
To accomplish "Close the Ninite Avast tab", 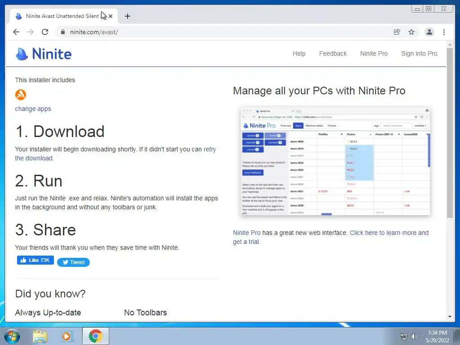I will (111, 16).
